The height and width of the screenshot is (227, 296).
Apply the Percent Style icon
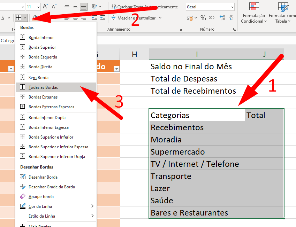click(x=203, y=18)
